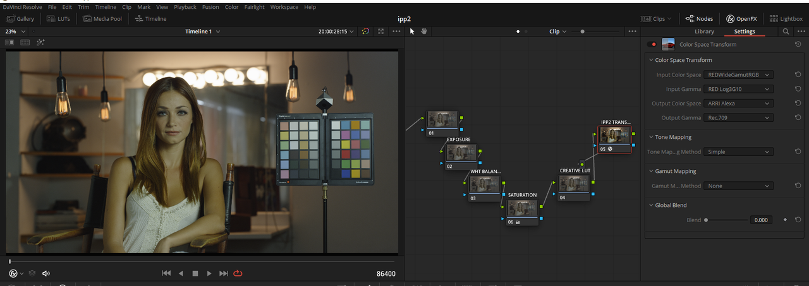Click the image wipe viewer mode icon
Viewport: 809px width, 286px height.
9,42
